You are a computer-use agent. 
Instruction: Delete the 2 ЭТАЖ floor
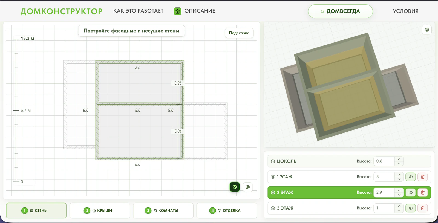pyautogui.click(x=423, y=192)
